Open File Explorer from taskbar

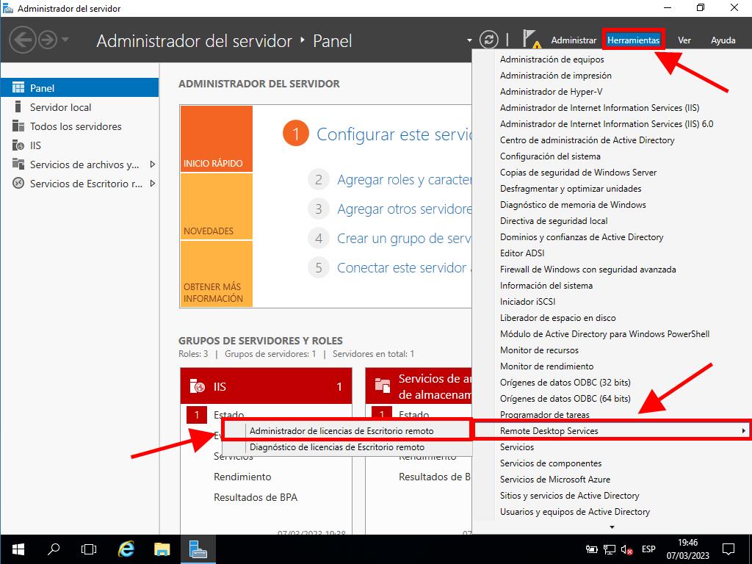(x=162, y=549)
